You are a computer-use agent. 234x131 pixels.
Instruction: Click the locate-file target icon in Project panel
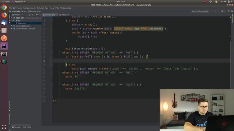pyautogui.click(x=30, y=15)
